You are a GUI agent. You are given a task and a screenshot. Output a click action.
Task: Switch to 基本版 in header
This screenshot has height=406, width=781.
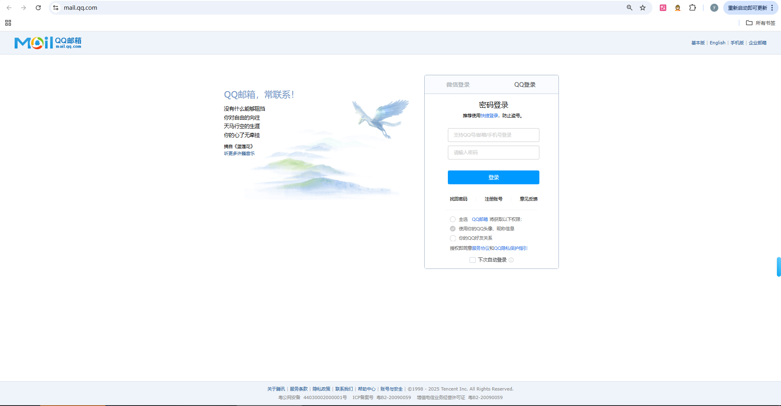click(698, 43)
